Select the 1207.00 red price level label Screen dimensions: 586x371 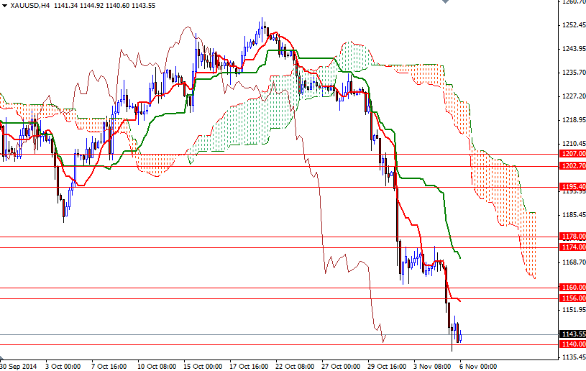572,154
